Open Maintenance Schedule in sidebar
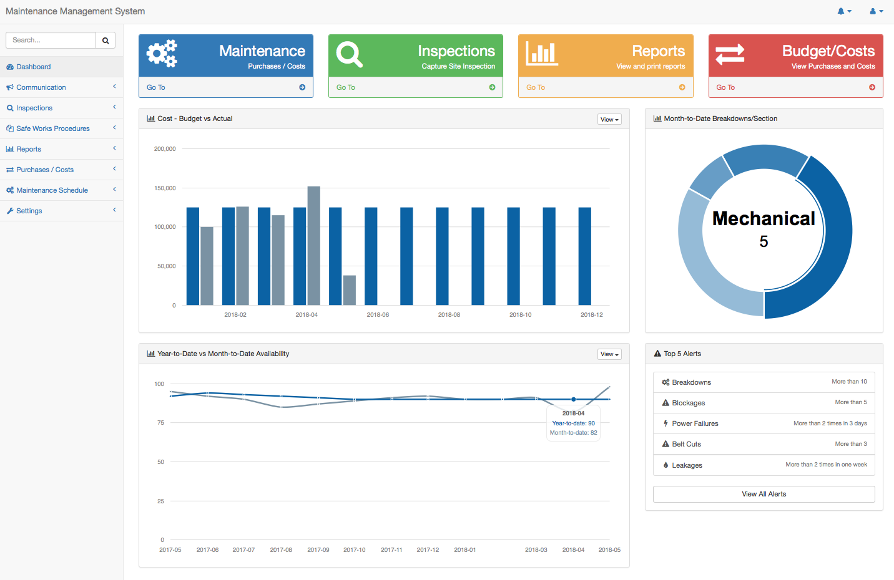Image resolution: width=894 pixels, height=580 pixels. coord(52,190)
